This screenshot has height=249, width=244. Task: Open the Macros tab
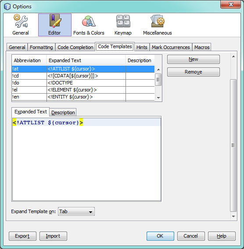(x=202, y=47)
